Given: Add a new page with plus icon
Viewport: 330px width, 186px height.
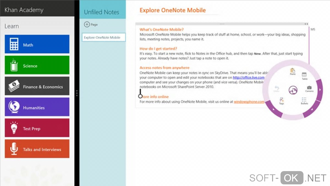Looking at the screenshot, I should pos(87,24).
